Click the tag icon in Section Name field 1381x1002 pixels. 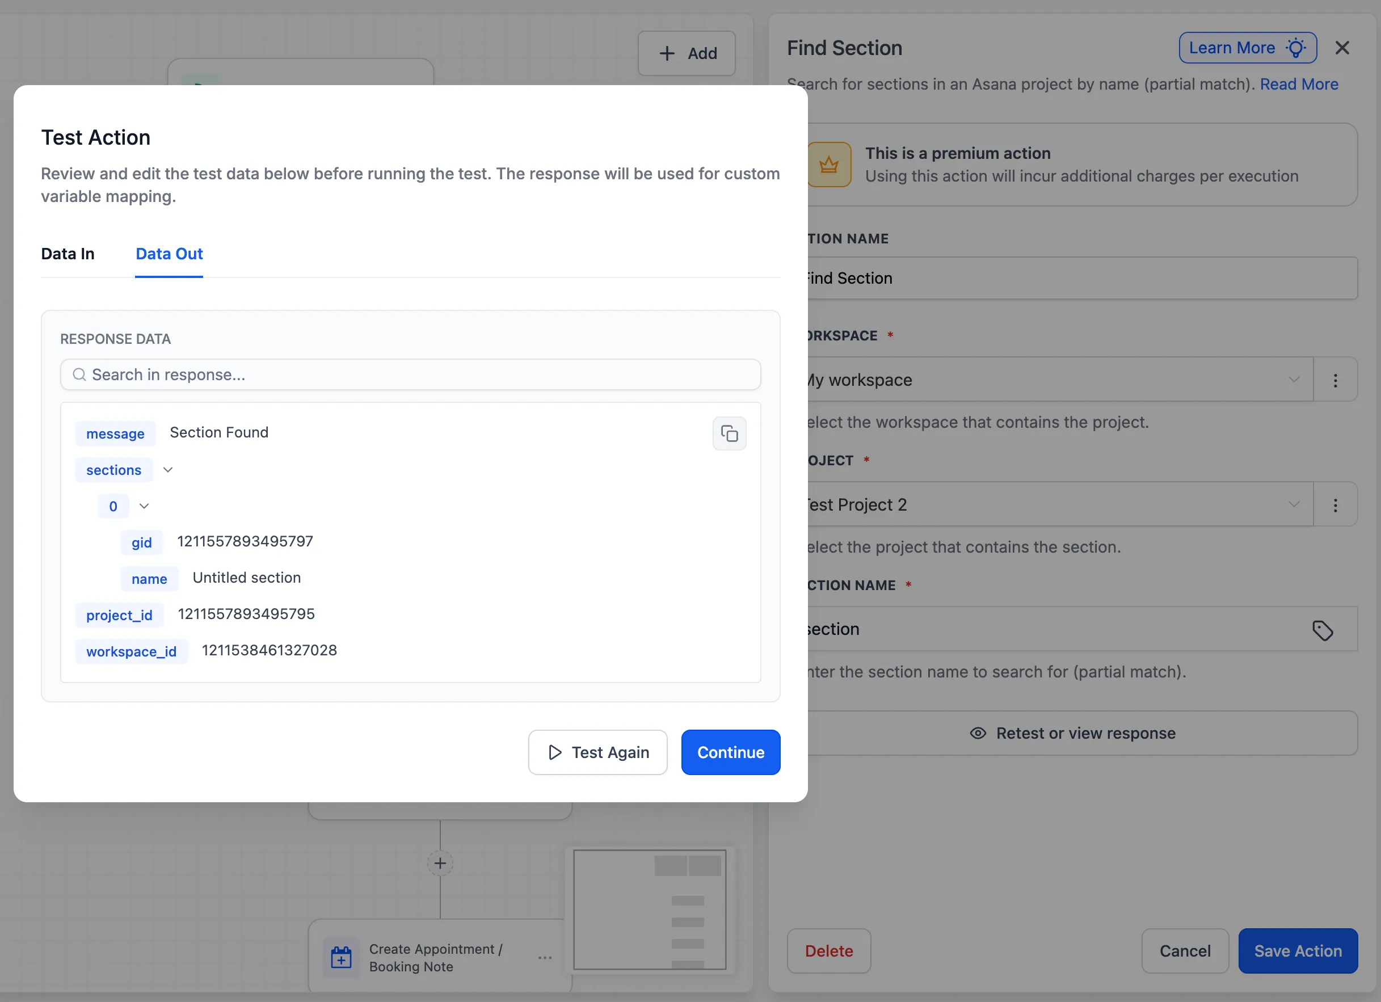coord(1323,630)
